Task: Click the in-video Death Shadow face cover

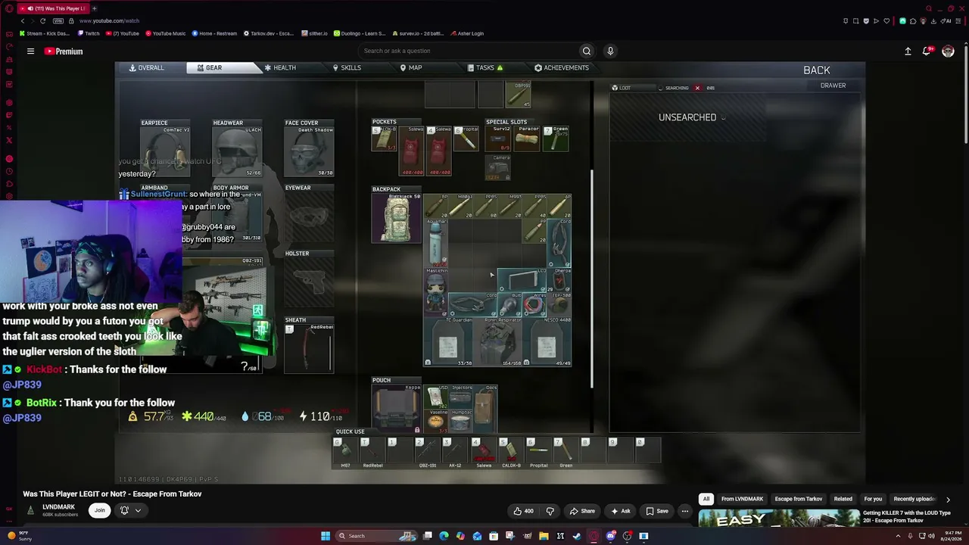Action: pos(309,151)
